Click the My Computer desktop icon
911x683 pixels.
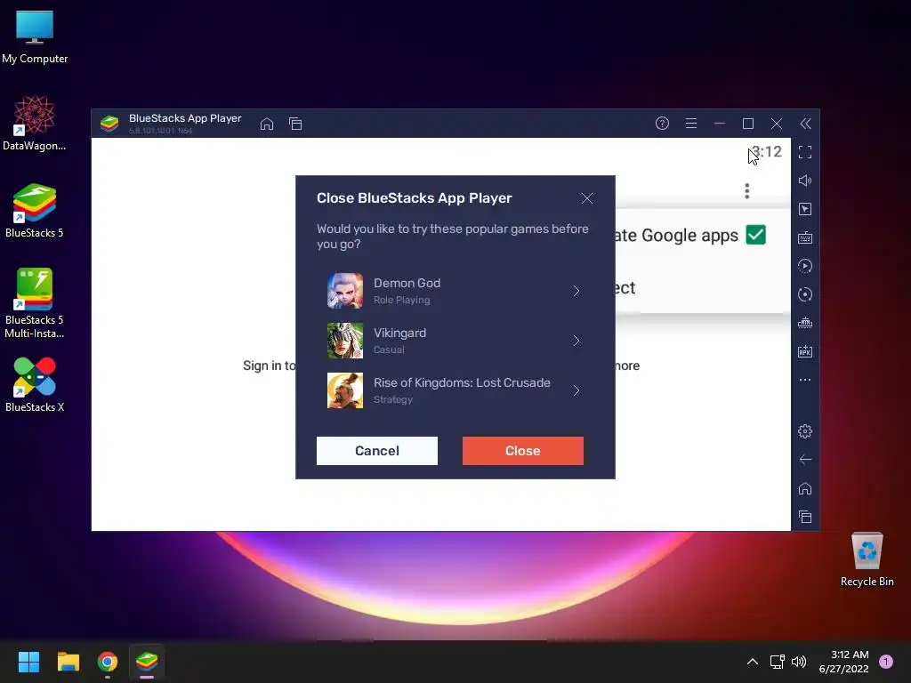point(35,36)
